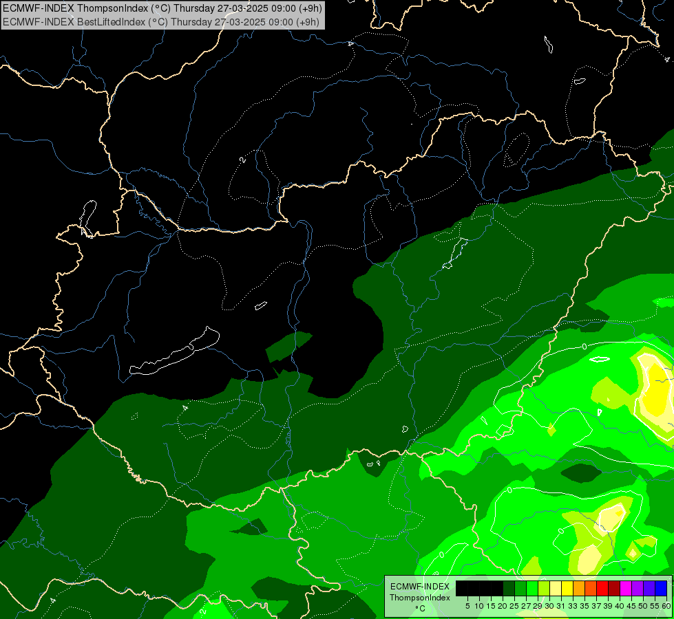This screenshot has width=674, height=619.
Task: Select the indigo 50–55 legend swatch
Action: [x=649, y=588]
